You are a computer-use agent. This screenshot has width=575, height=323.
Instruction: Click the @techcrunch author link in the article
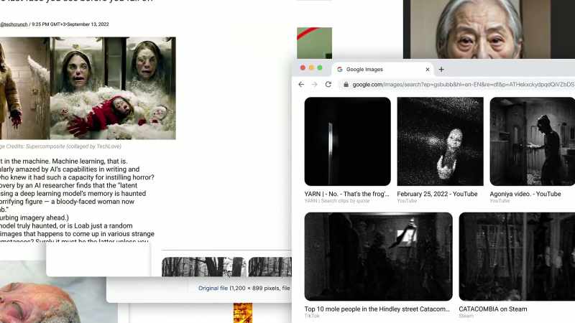tap(14, 24)
